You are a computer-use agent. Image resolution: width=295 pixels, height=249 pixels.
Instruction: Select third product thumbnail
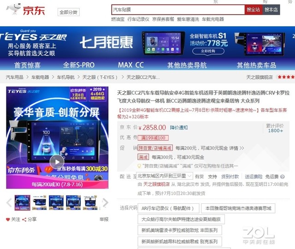(56, 203)
